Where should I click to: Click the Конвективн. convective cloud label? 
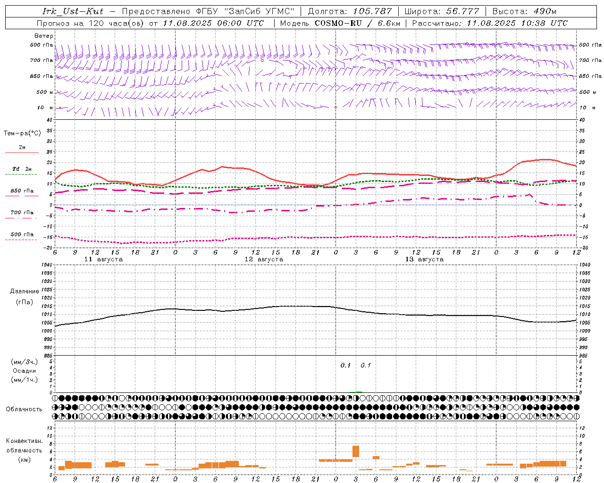pyautogui.click(x=25, y=441)
